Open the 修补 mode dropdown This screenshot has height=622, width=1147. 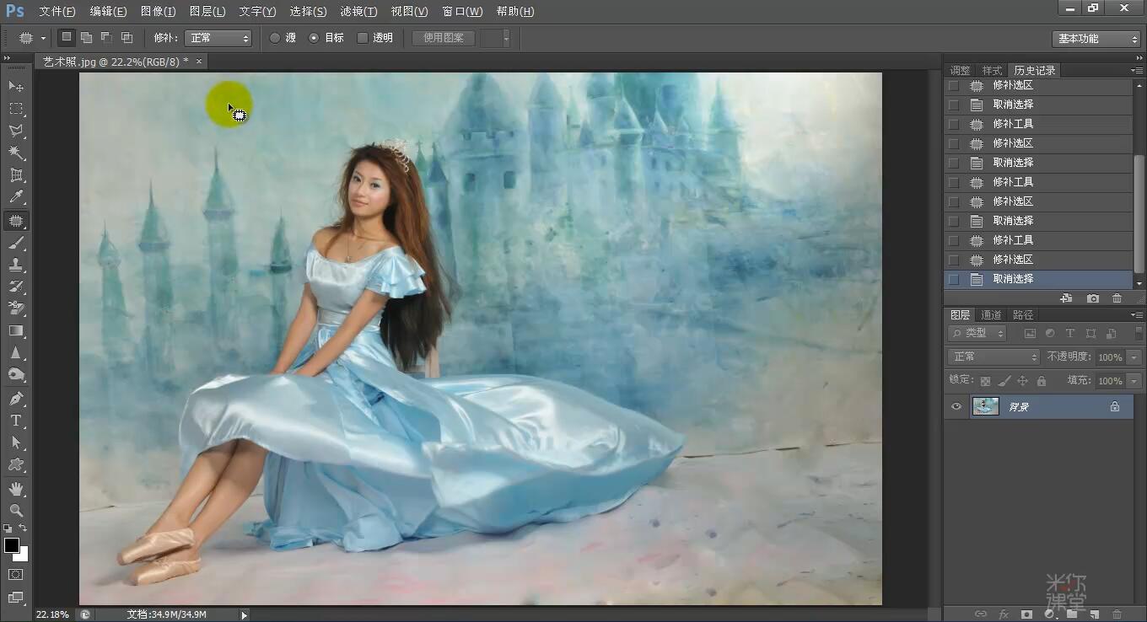[x=218, y=38]
